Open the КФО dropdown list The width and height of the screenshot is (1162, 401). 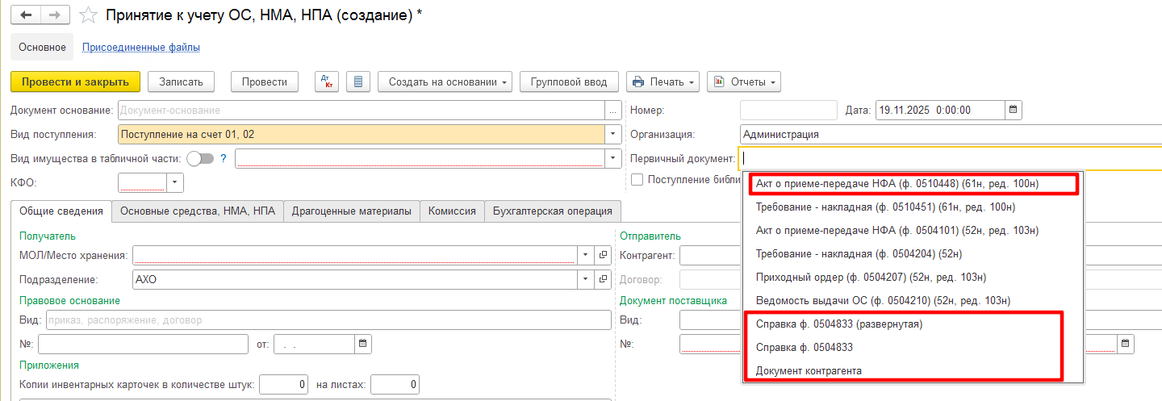pos(176,183)
